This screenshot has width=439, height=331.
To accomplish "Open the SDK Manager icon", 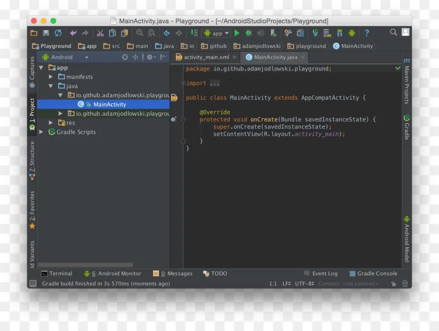I will pos(339,33).
